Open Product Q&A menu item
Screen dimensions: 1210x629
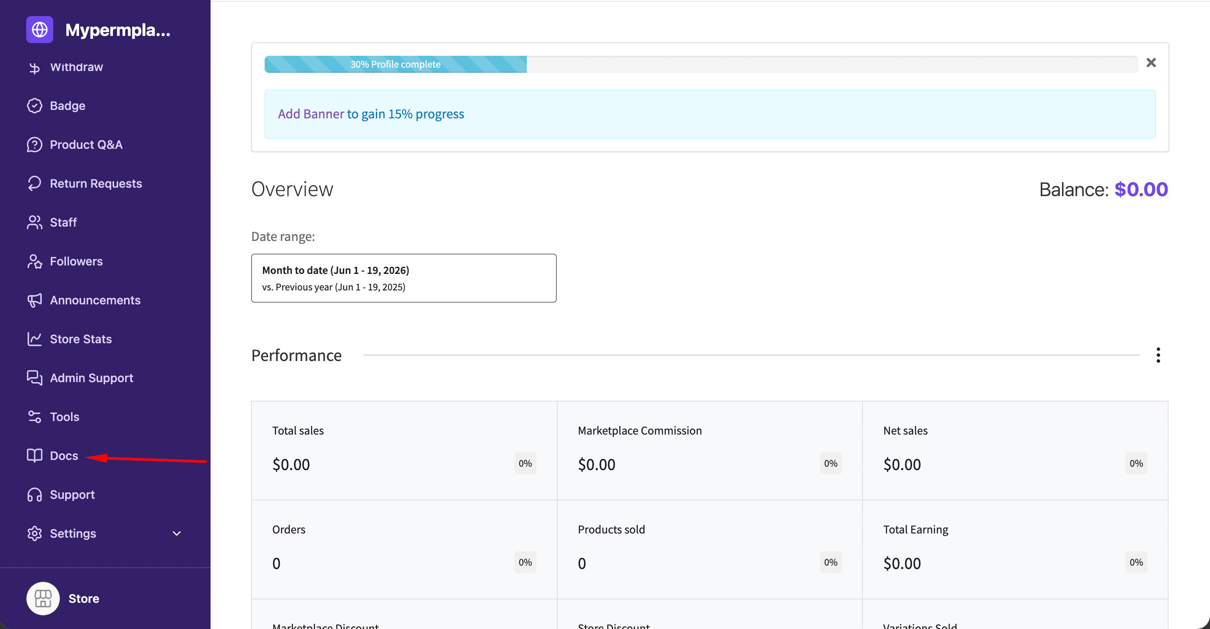coord(86,145)
